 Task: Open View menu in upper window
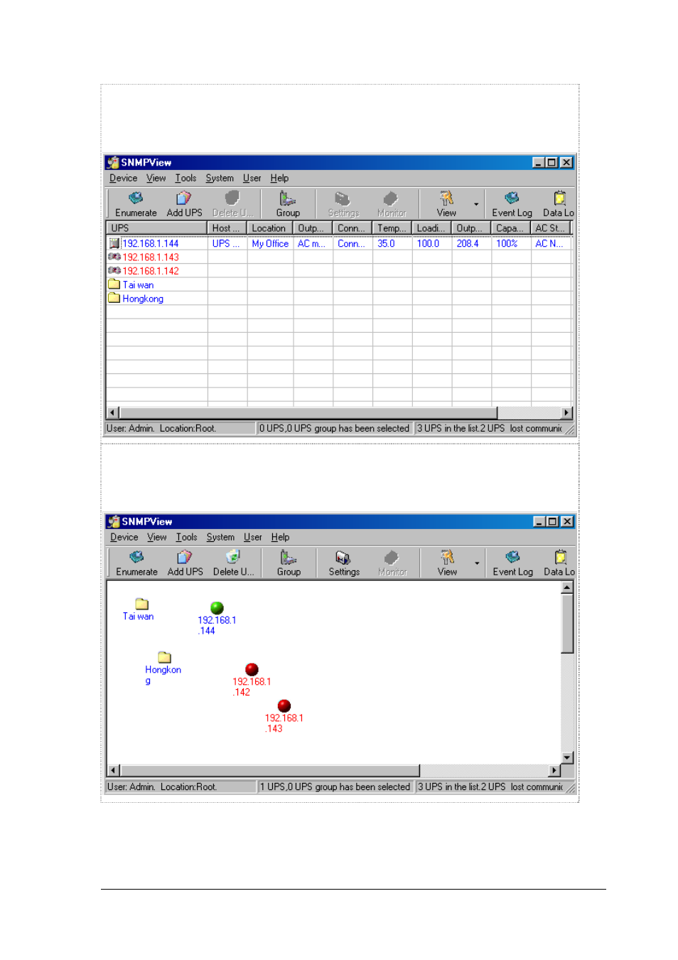click(156, 178)
